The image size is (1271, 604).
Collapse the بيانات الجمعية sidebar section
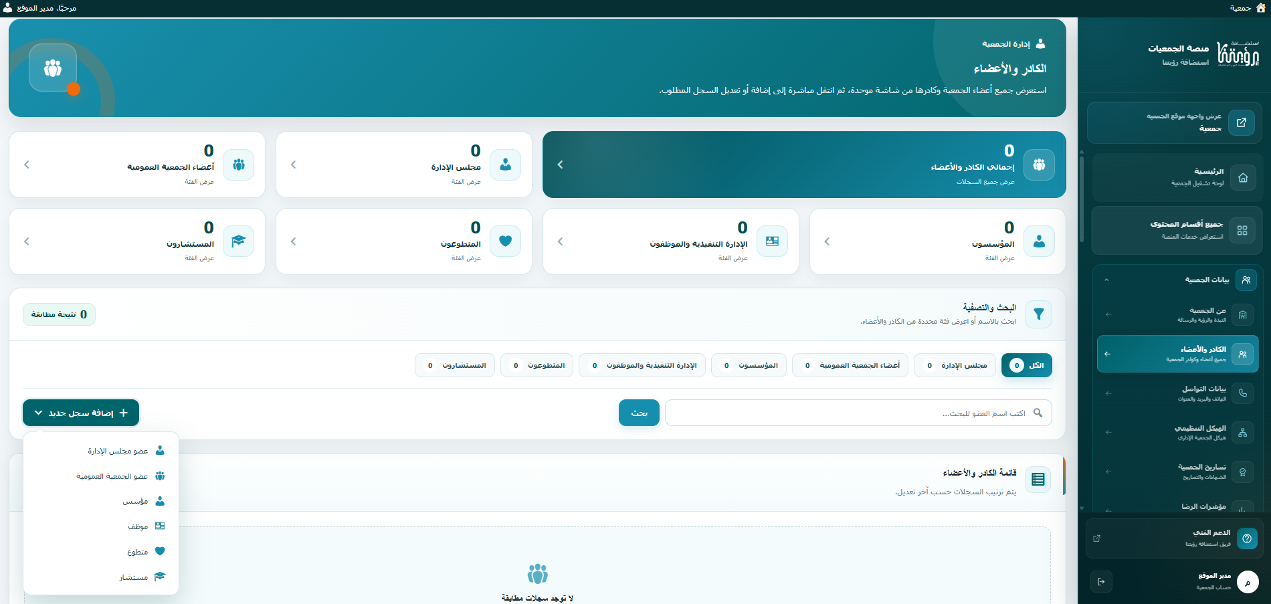coord(1106,280)
